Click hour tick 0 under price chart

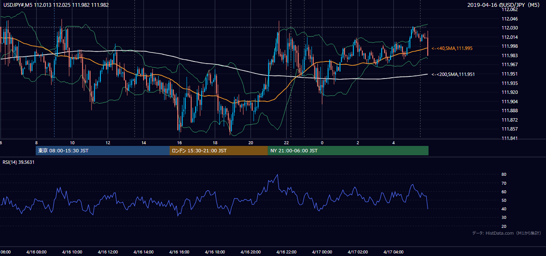[322, 143]
